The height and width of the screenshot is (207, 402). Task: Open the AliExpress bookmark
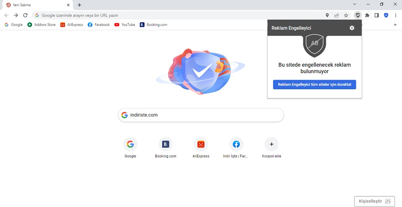point(72,25)
